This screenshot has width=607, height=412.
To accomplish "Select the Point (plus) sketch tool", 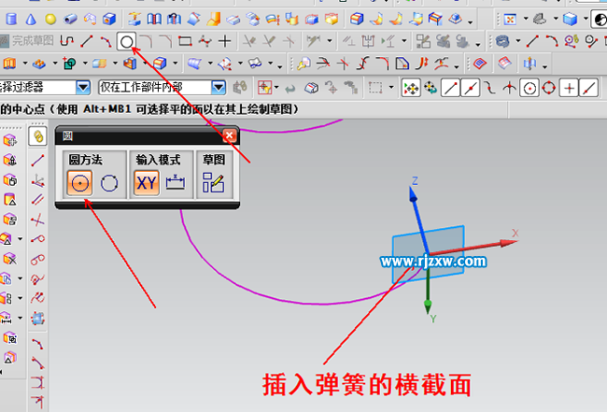I will point(225,41).
